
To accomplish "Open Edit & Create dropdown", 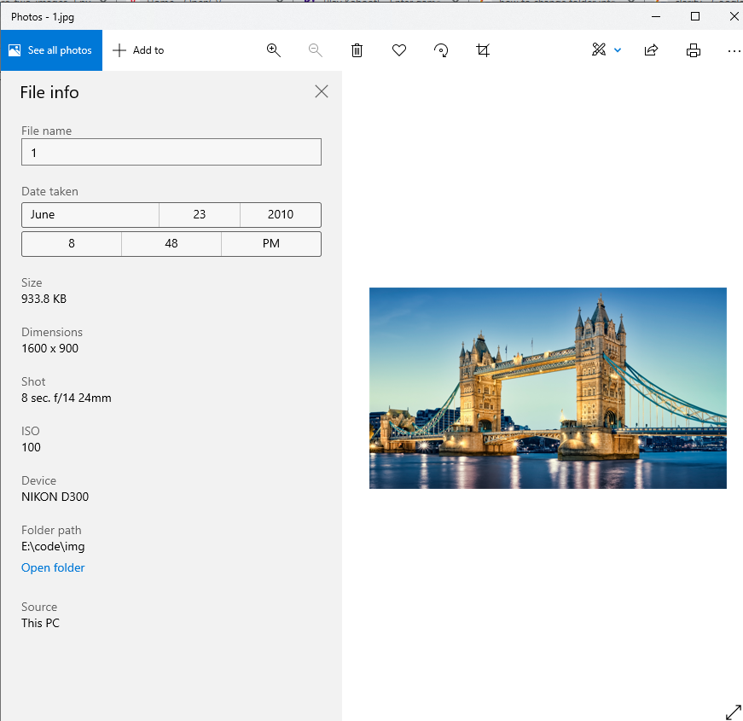I will (607, 50).
